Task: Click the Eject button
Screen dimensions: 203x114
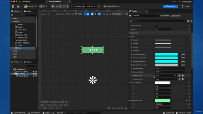Action: (x=64, y=6)
